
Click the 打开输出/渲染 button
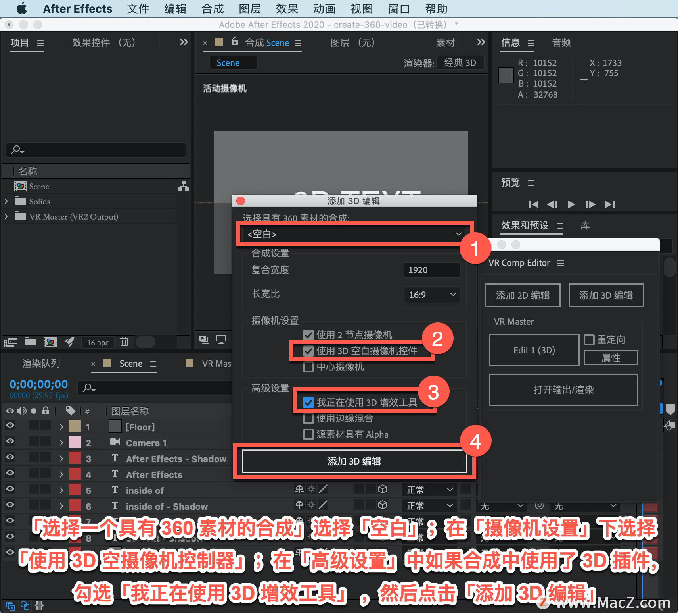563,390
